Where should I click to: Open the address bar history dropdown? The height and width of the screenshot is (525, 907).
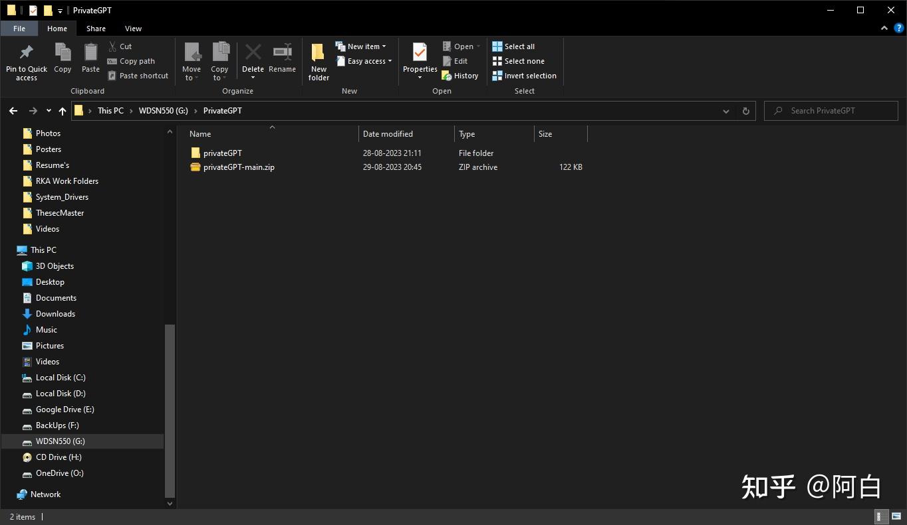tap(725, 111)
